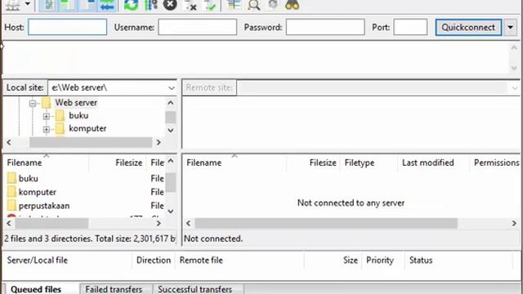Refresh the file and folder lists
This screenshot has width=523, height=294.
pos(131,5)
